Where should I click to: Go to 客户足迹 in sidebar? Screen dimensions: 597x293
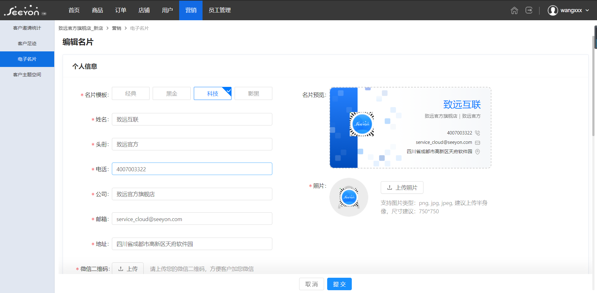[x=27, y=44]
